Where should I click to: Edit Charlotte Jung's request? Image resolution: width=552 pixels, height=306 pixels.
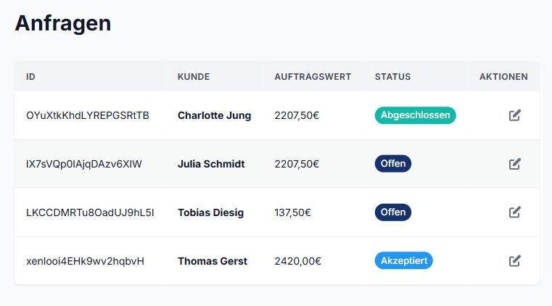(x=515, y=115)
